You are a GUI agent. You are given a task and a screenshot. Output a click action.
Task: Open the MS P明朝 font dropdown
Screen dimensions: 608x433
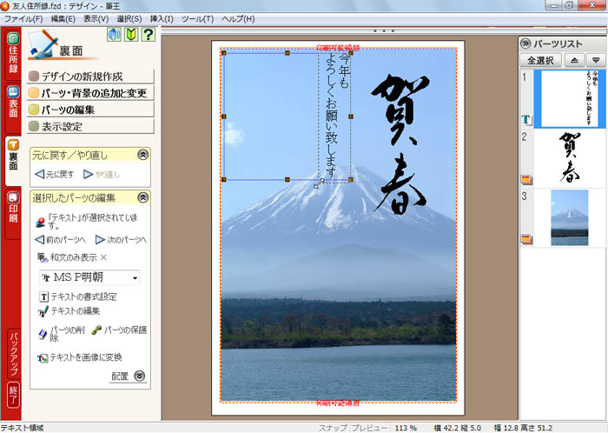pyautogui.click(x=135, y=278)
